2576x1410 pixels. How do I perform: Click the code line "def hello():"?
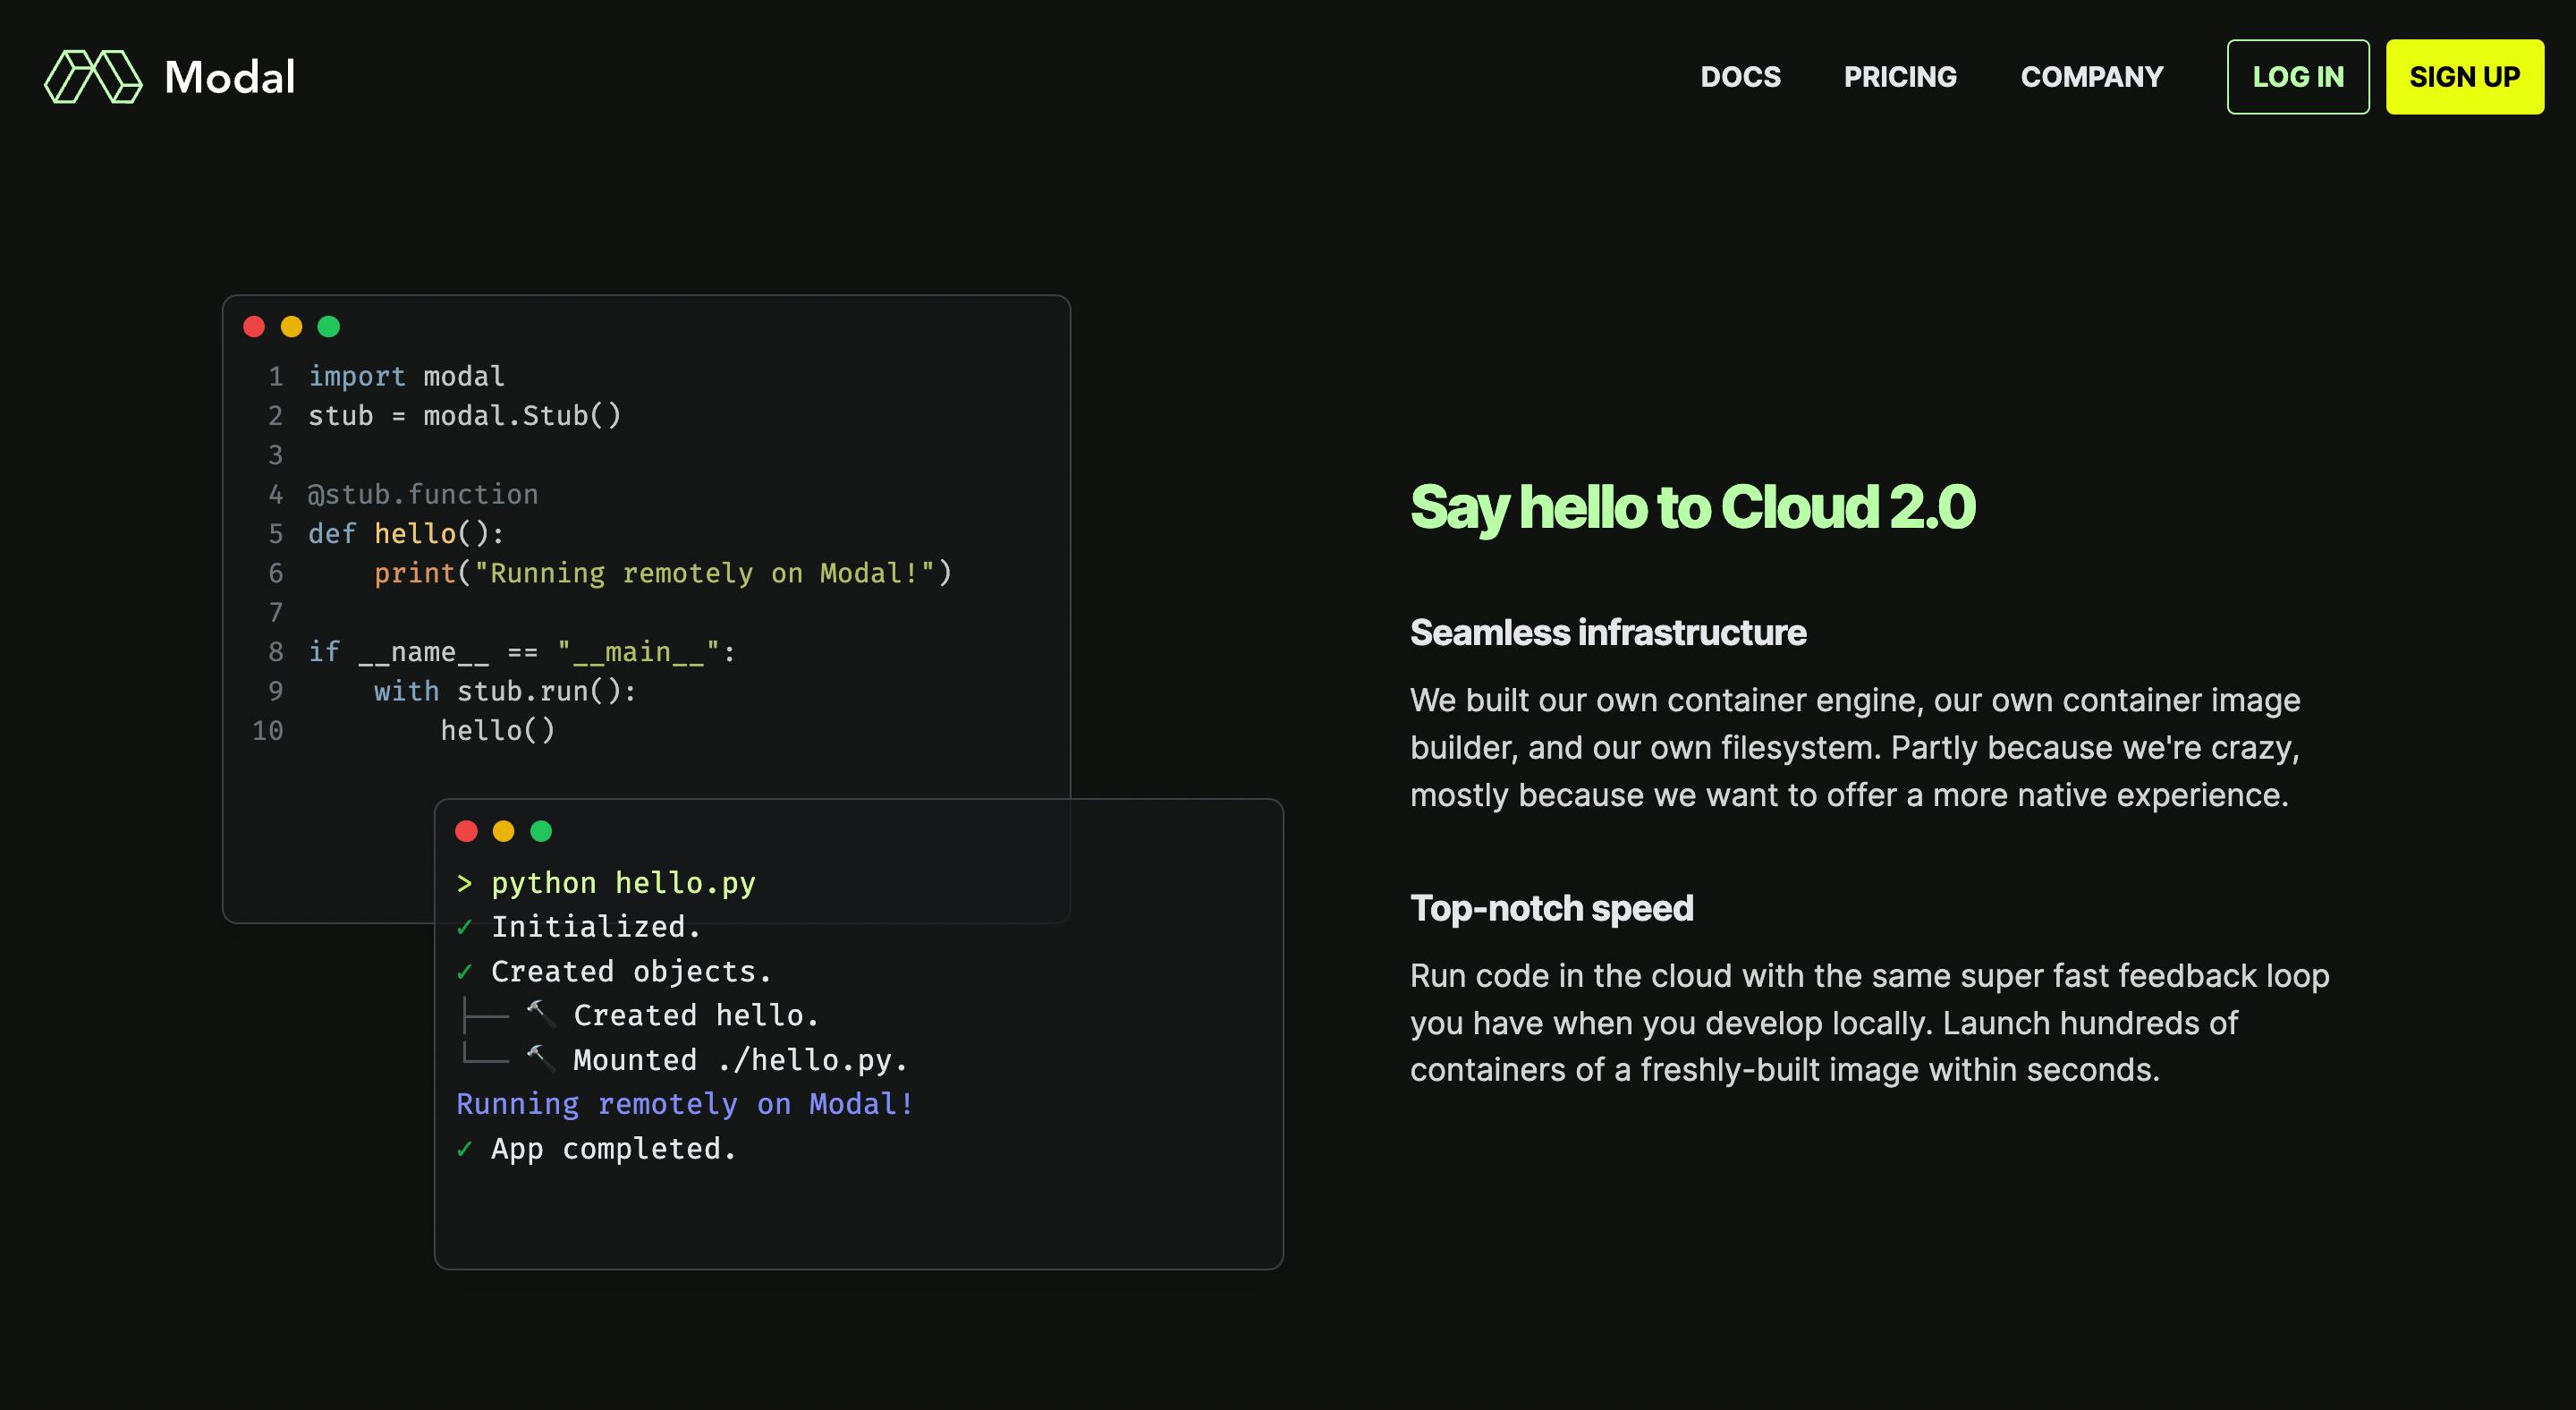pyautogui.click(x=406, y=534)
